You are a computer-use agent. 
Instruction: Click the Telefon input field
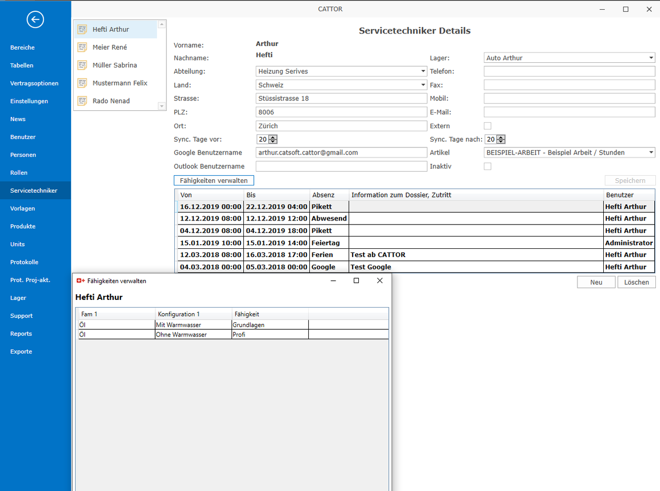(x=569, y=72)
